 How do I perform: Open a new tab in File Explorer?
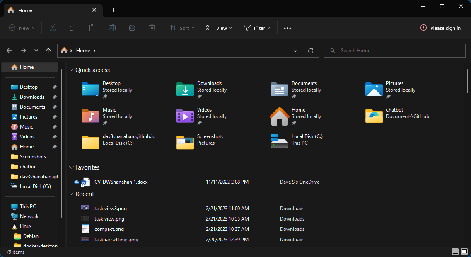[x=113, y=10]
